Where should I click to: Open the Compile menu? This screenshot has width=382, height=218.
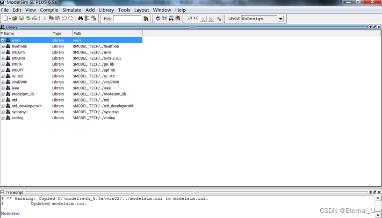point(49,10)
